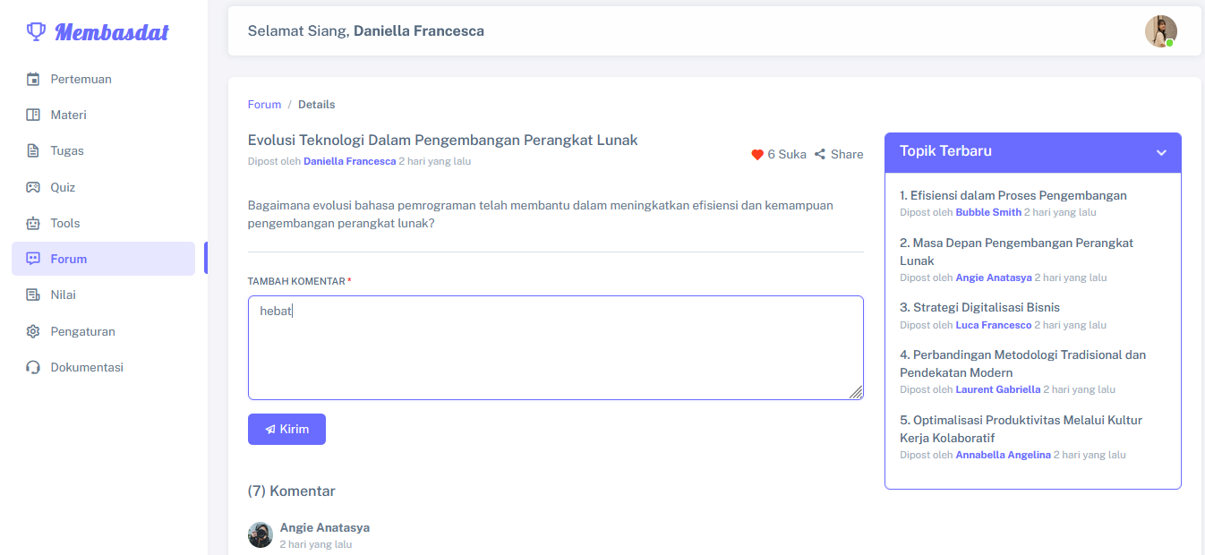
Task: Open Quiz in the sidebar
Action: click(103, 187)
